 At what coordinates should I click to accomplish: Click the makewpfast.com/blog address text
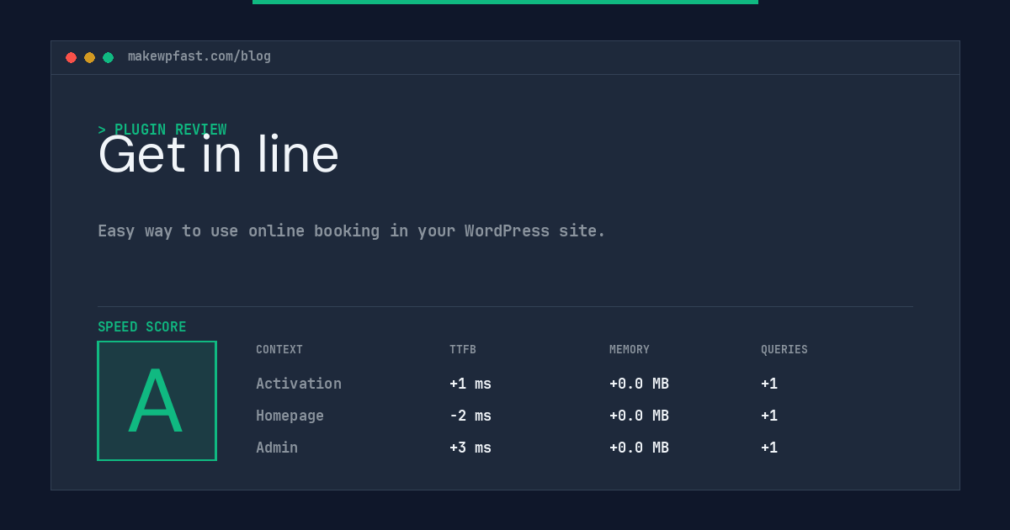[199, 56]
